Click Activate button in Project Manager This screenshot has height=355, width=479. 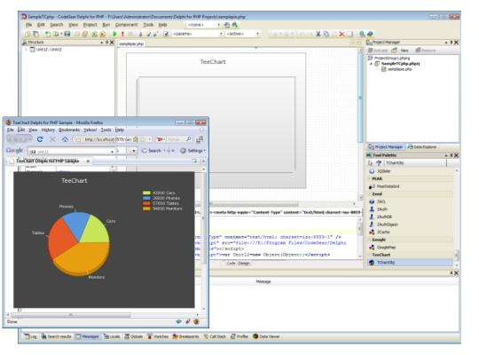click(x=378, y=51)
